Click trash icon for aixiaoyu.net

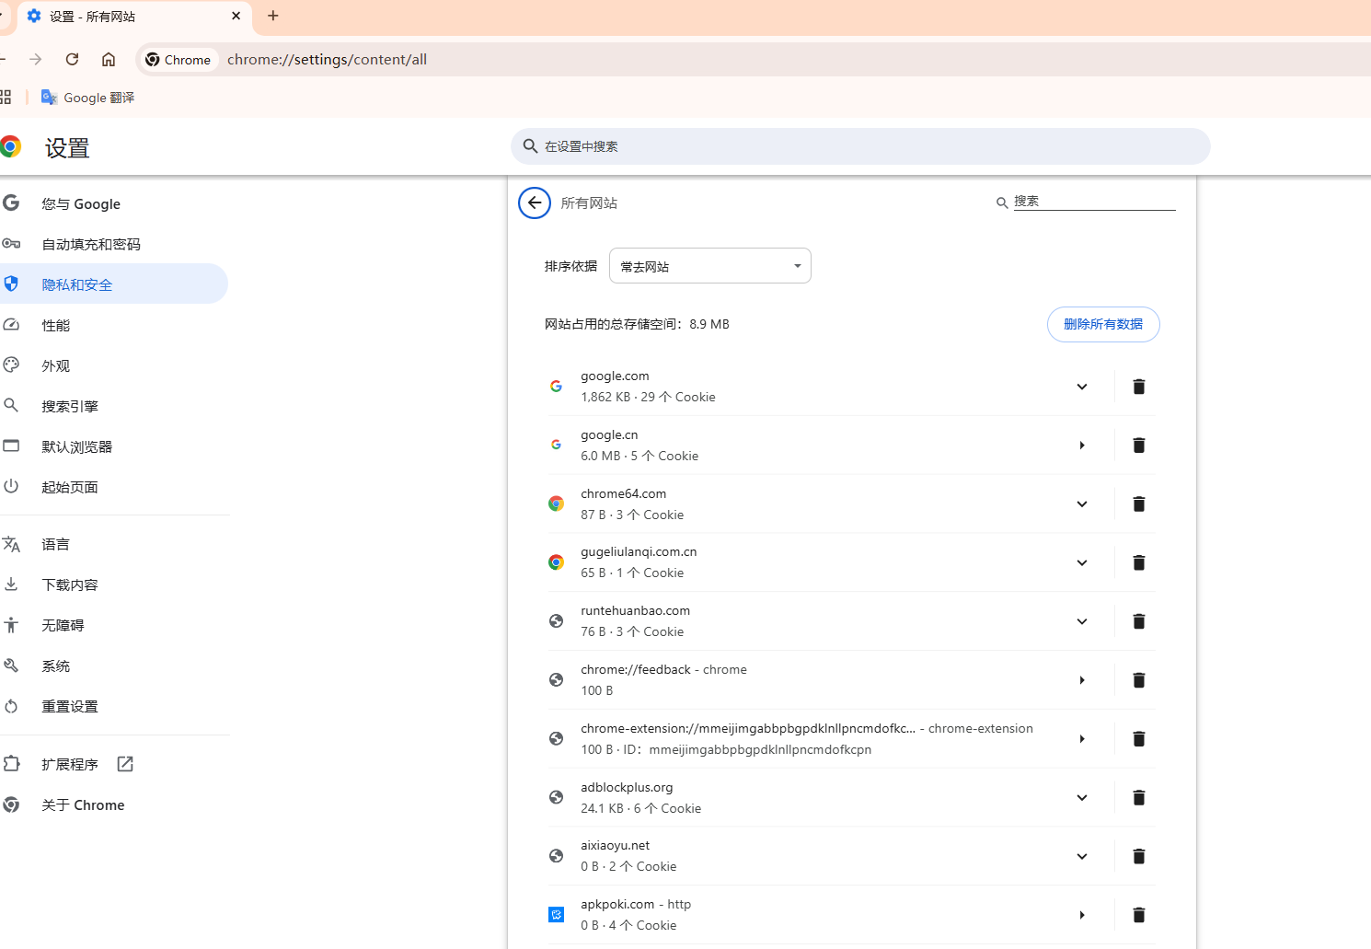[x=1138, y=856]
